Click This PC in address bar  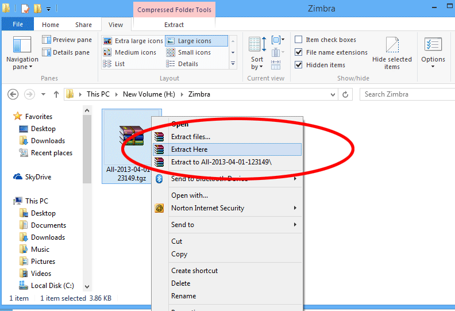point(98,94)
